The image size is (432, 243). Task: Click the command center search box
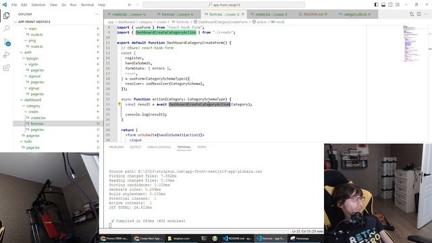223,5
